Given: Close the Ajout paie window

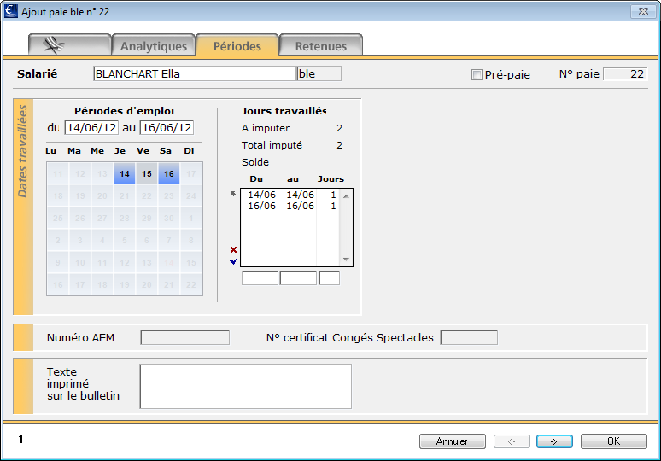Looking at the screenshot, I should point(643,12).
